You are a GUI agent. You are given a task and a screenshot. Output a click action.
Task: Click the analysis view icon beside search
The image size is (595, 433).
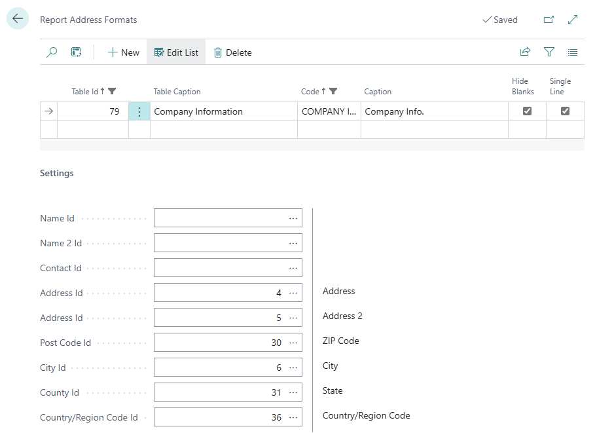tap(76, 52)
